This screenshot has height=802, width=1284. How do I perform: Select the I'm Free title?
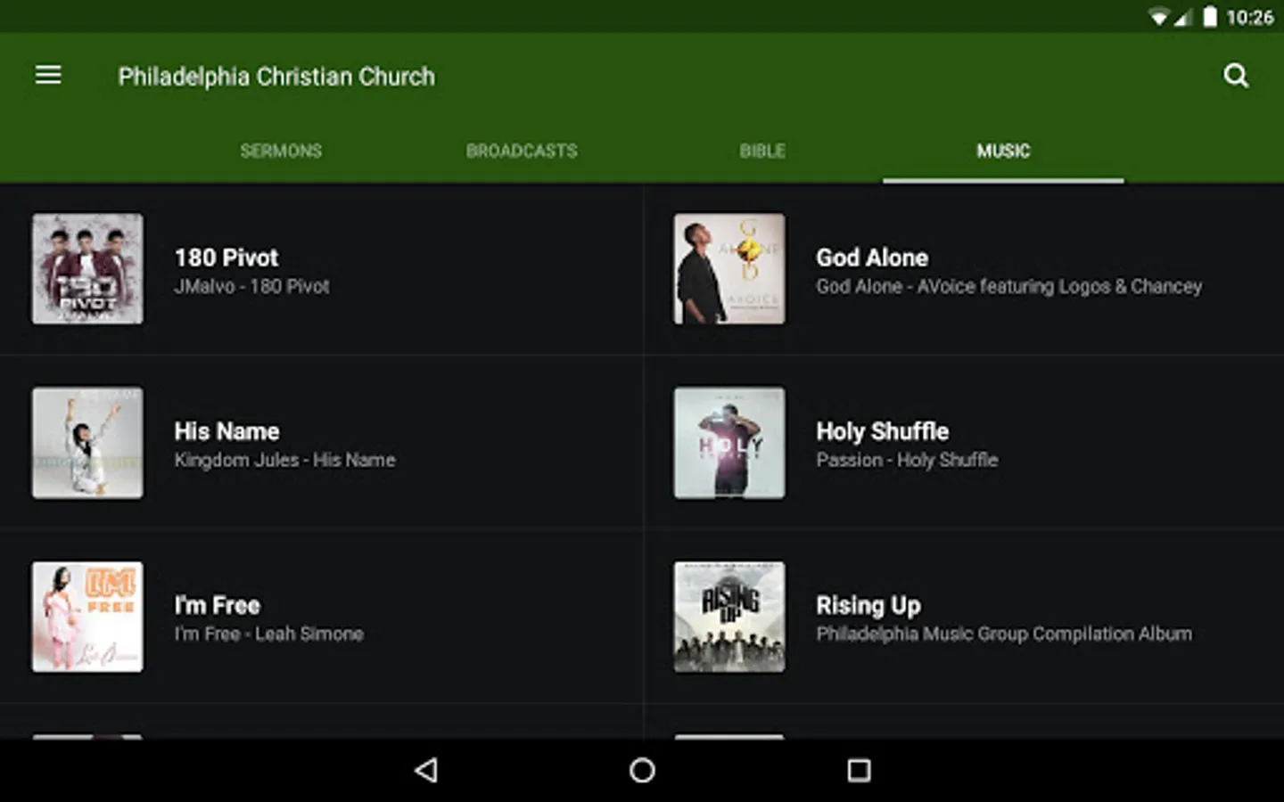pyautogui.click(x=218, y=605)
